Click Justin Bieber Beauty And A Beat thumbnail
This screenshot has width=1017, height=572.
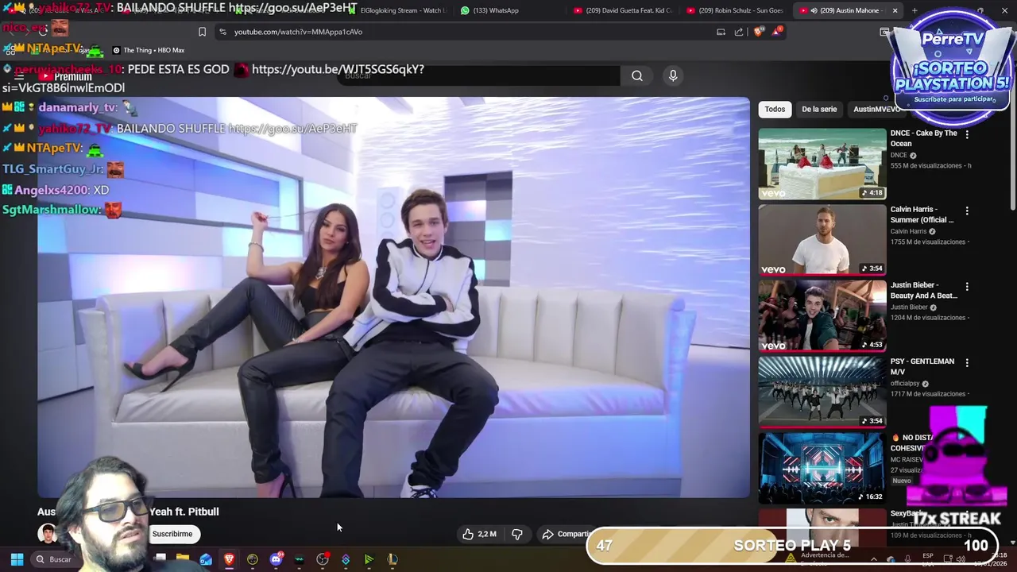tap(822, 315)
